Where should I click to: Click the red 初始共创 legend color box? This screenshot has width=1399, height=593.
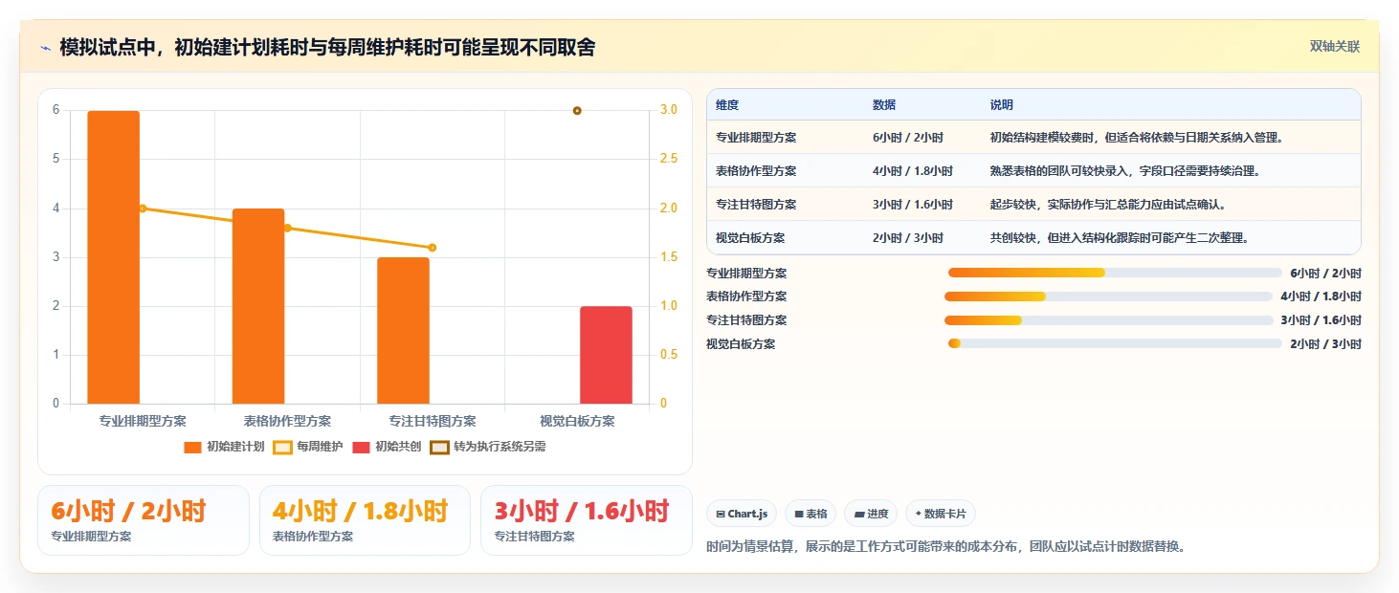tap(361, 447)
